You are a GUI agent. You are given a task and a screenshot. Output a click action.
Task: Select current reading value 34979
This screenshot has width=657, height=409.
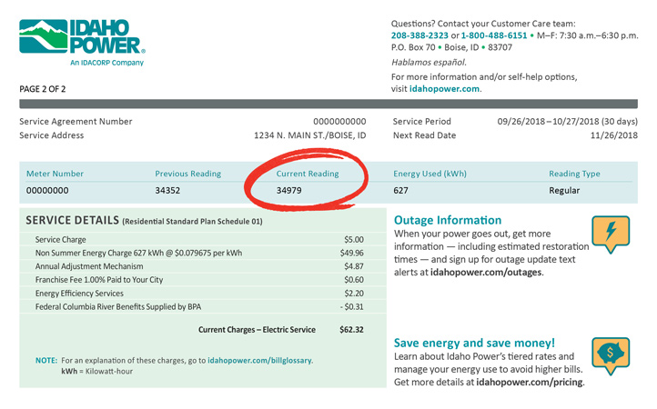point(288,191)
